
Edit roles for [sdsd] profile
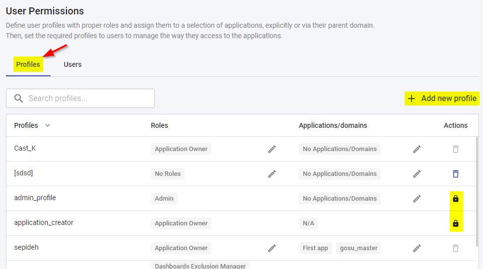click(x=272, y=174)
